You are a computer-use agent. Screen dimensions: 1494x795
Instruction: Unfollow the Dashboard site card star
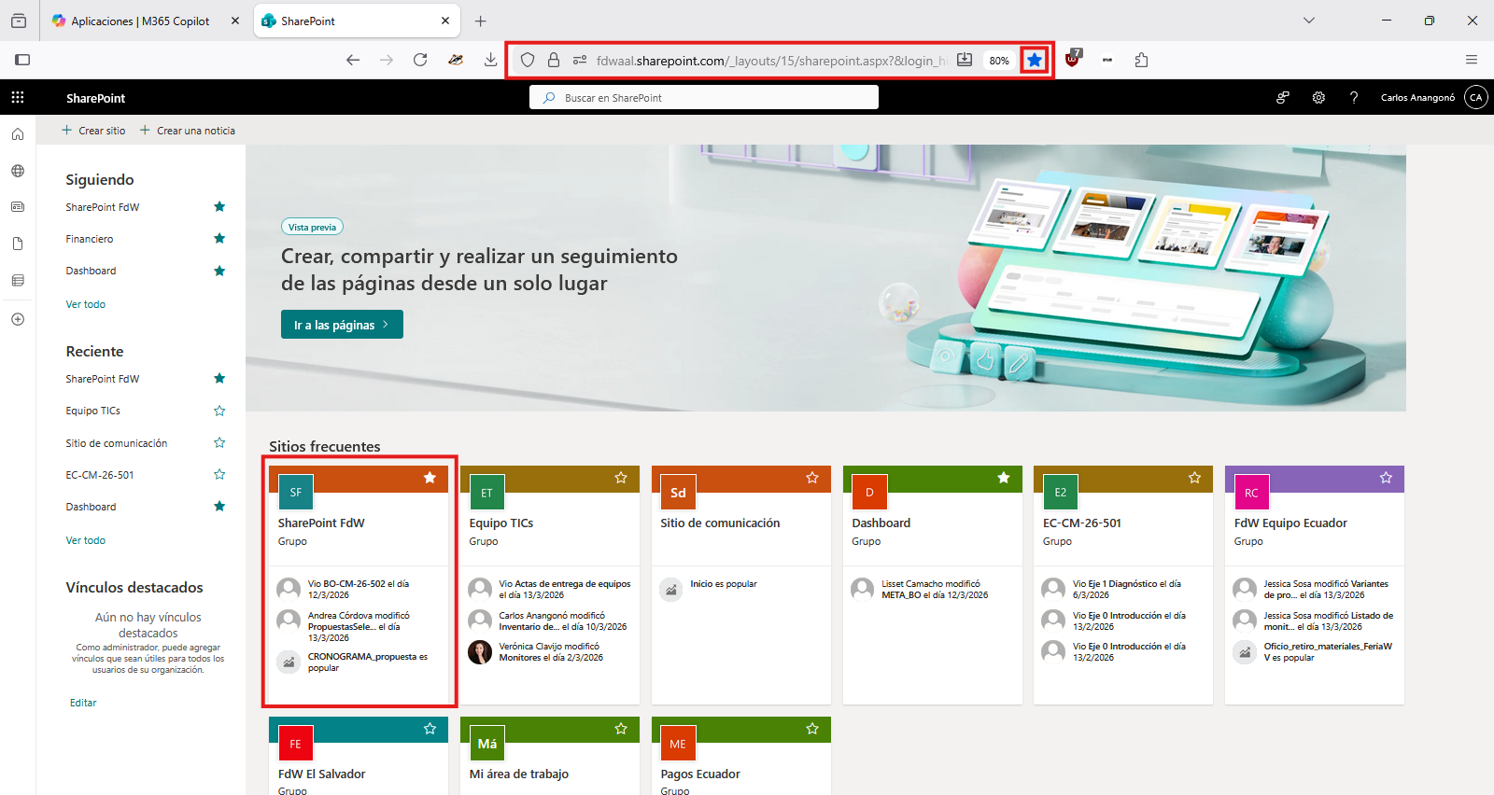tap(1004, 478)
